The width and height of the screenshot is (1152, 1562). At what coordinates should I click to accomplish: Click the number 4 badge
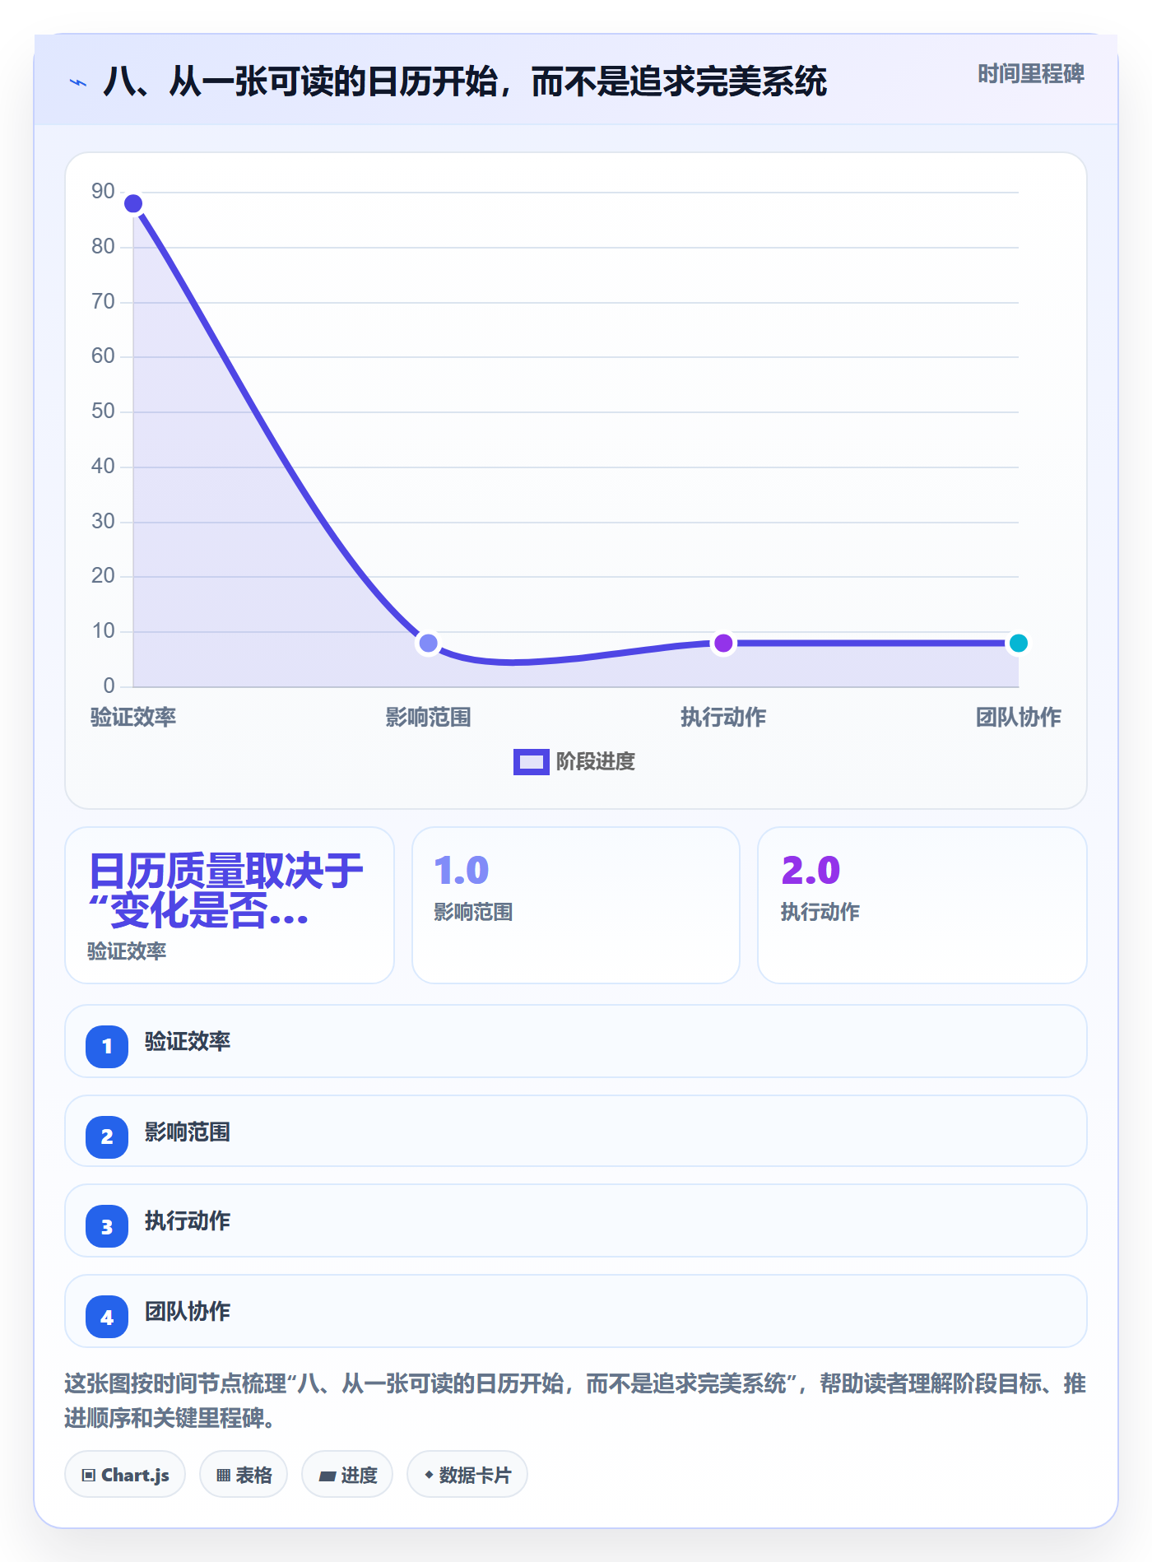pyautogui.click(x=107, y=1317)
